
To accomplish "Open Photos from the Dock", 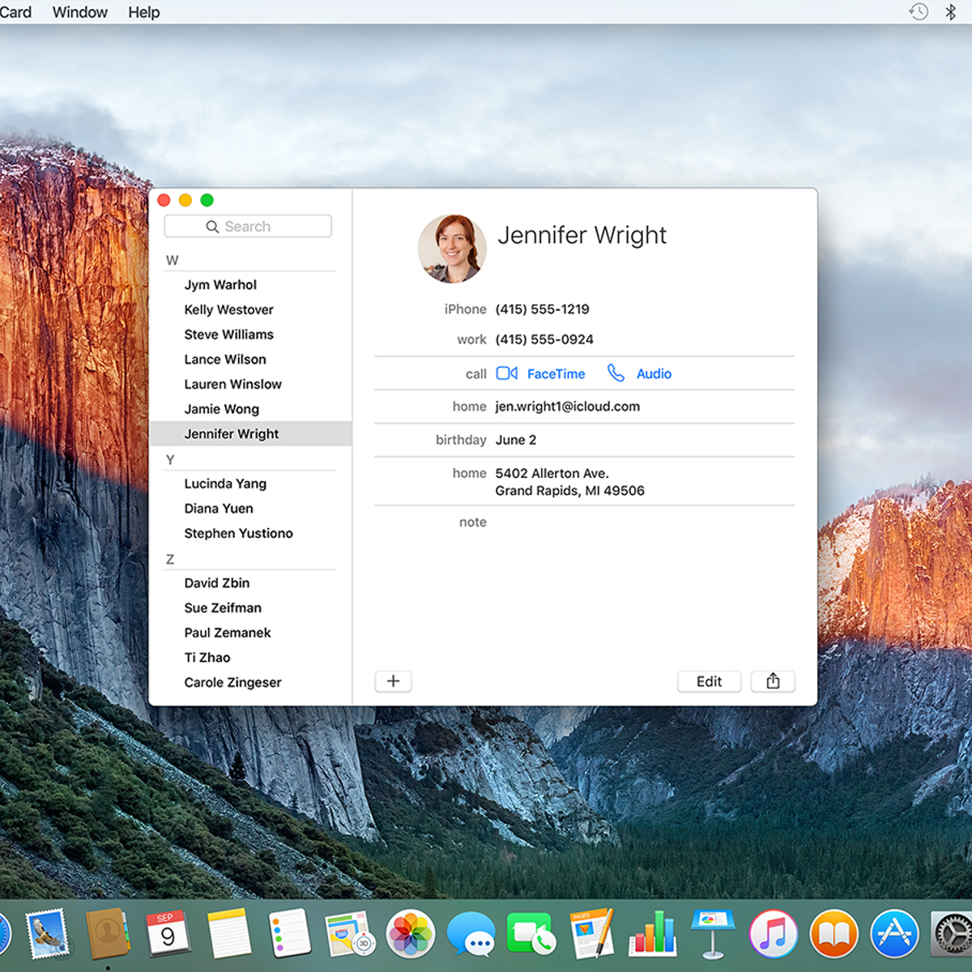I will [411, 933].
